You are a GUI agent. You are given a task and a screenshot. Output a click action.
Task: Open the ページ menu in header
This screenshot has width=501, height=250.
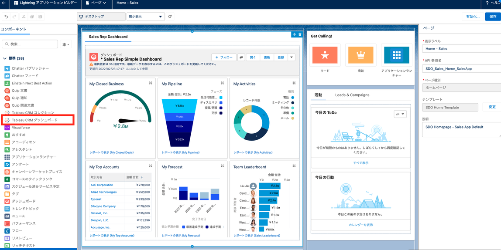pyautogui.click(x=96, y=3)
